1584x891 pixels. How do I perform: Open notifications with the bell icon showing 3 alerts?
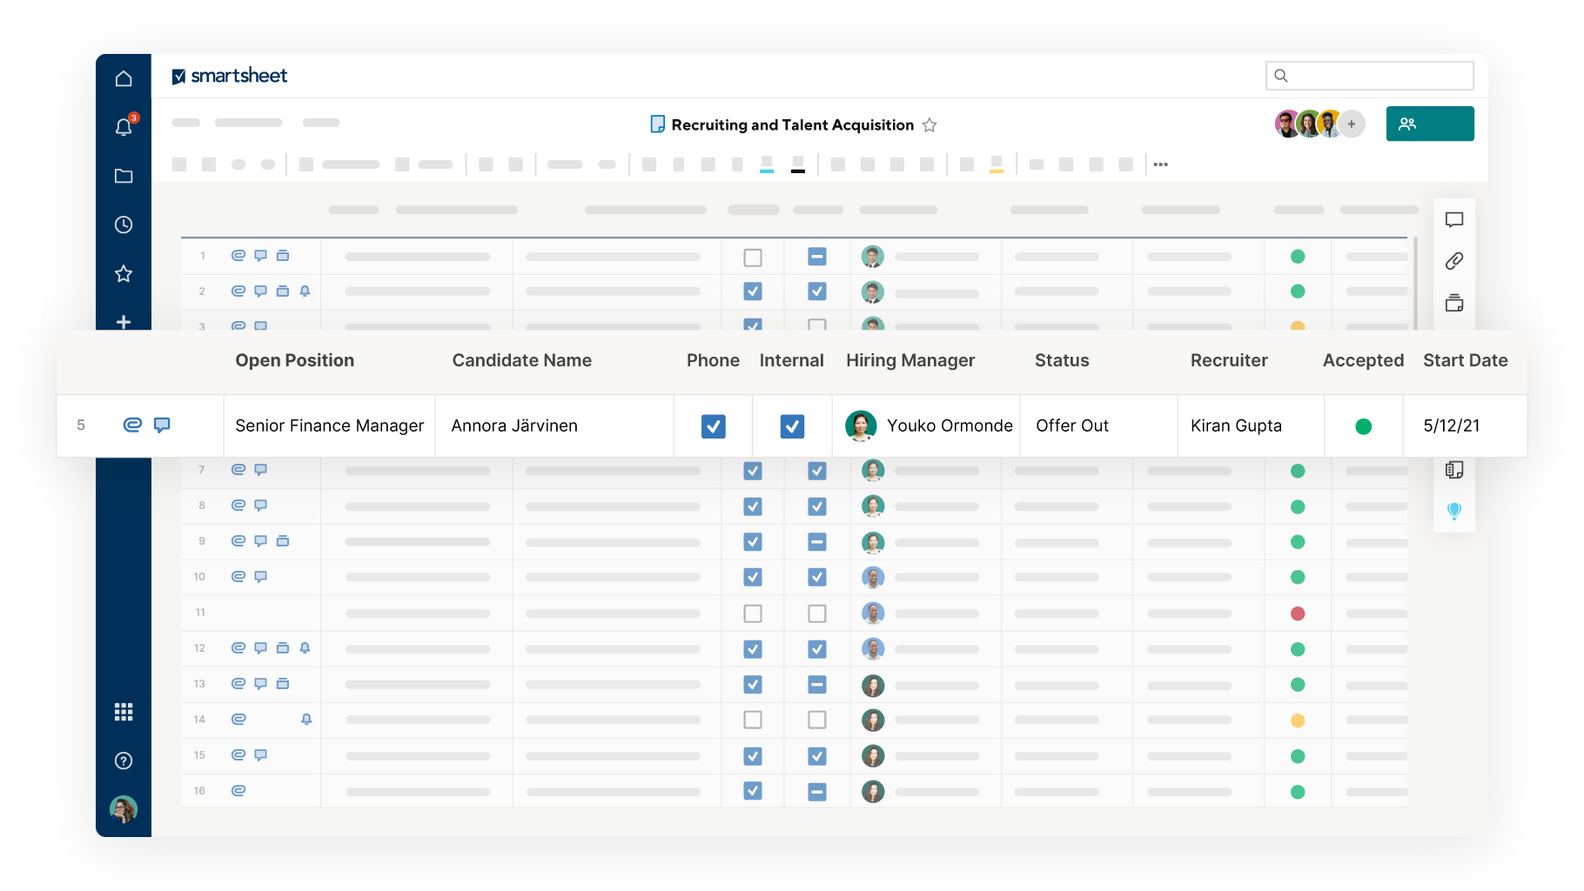pyautogui.click(x=124, y=126)
